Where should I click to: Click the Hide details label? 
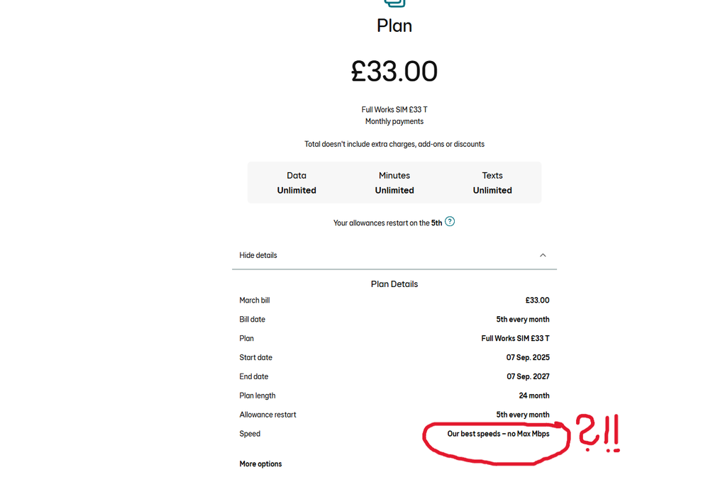click(258, 255)
